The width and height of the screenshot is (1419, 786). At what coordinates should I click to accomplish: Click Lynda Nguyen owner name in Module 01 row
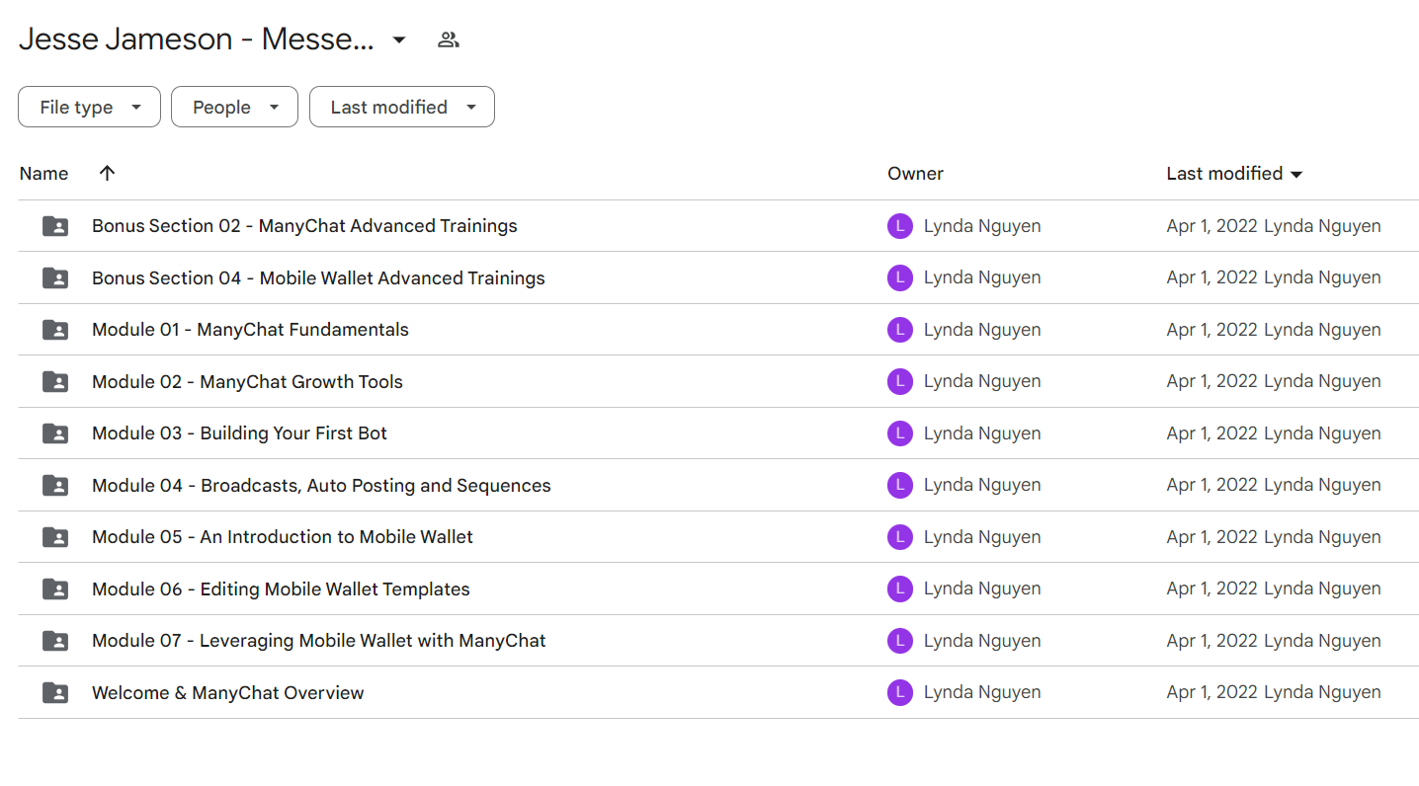pos(982,330)
